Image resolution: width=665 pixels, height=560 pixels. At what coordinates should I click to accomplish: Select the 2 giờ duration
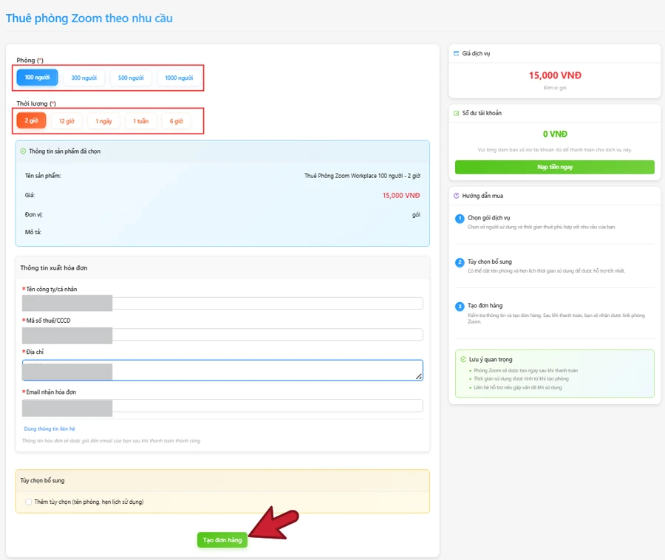click(32, 121)
